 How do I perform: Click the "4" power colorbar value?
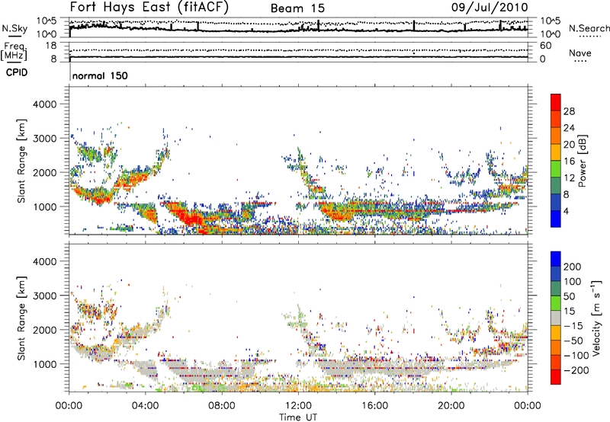pos(567,212)
